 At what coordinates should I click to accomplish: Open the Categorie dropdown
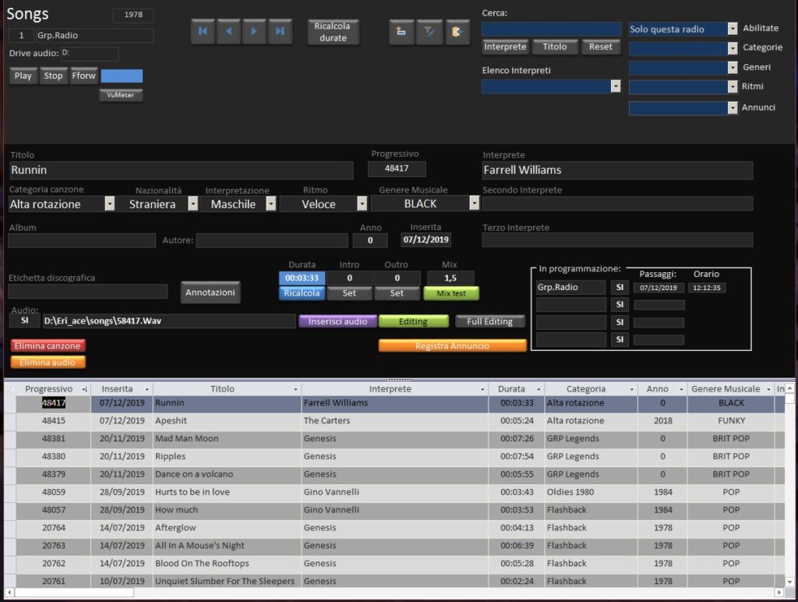click(733, 48)
